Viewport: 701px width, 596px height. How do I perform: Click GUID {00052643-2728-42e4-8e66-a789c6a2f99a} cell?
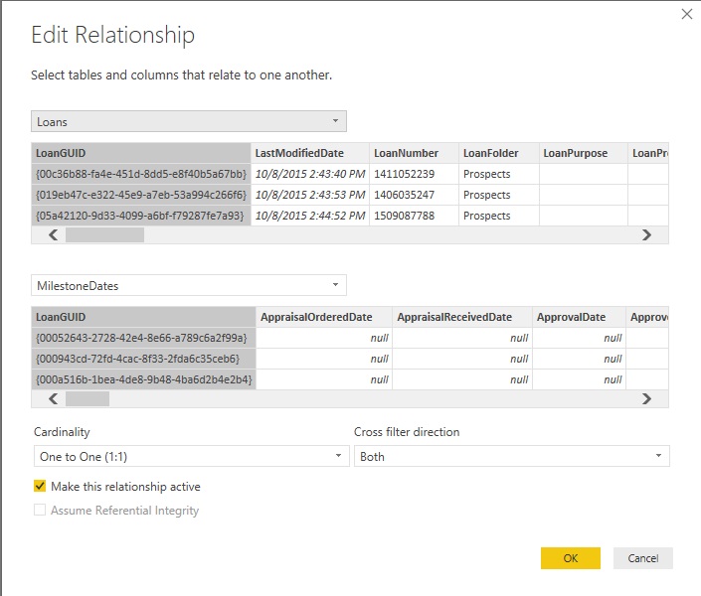click(143, 338)
